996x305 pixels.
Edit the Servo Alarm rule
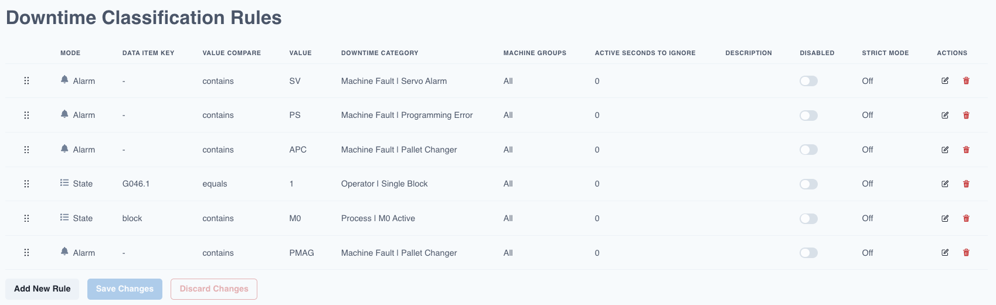pos(945,81)
